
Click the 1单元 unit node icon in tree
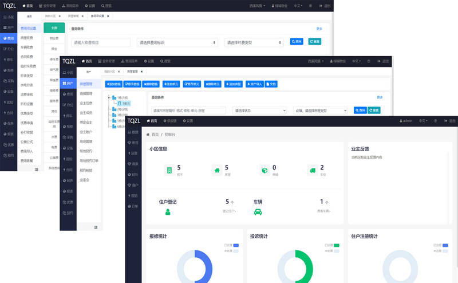click(x=120, y=104)
